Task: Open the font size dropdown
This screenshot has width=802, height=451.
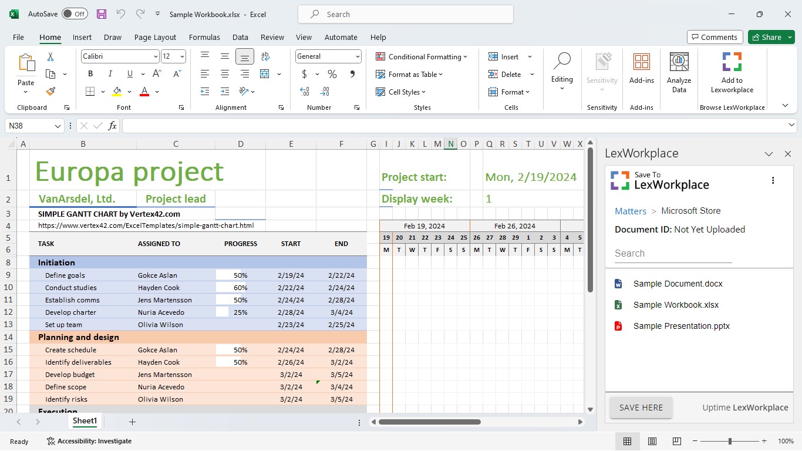Action: tap(182, 56)
